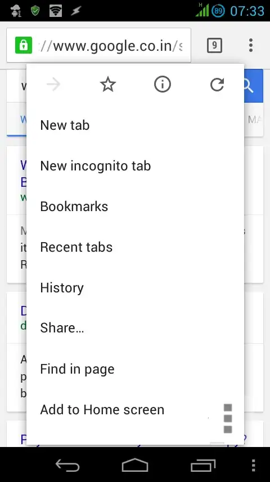Viewport: 270px width, 482px height.
Task: Open the Android recent apps button
Action: click(x=203, y=465)
